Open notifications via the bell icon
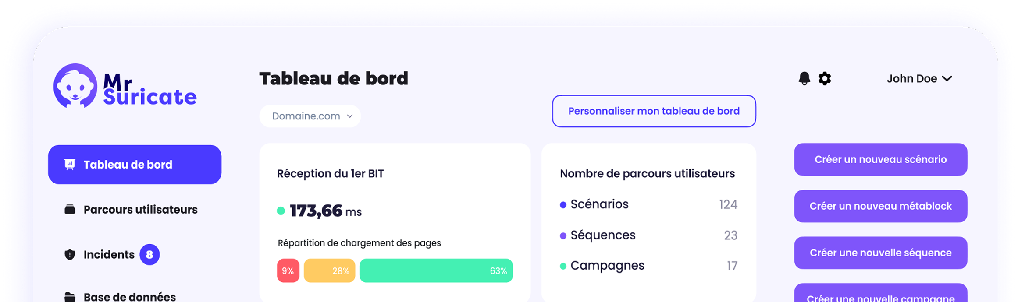This screenshot has width=1018, height=302. point(804,79)
